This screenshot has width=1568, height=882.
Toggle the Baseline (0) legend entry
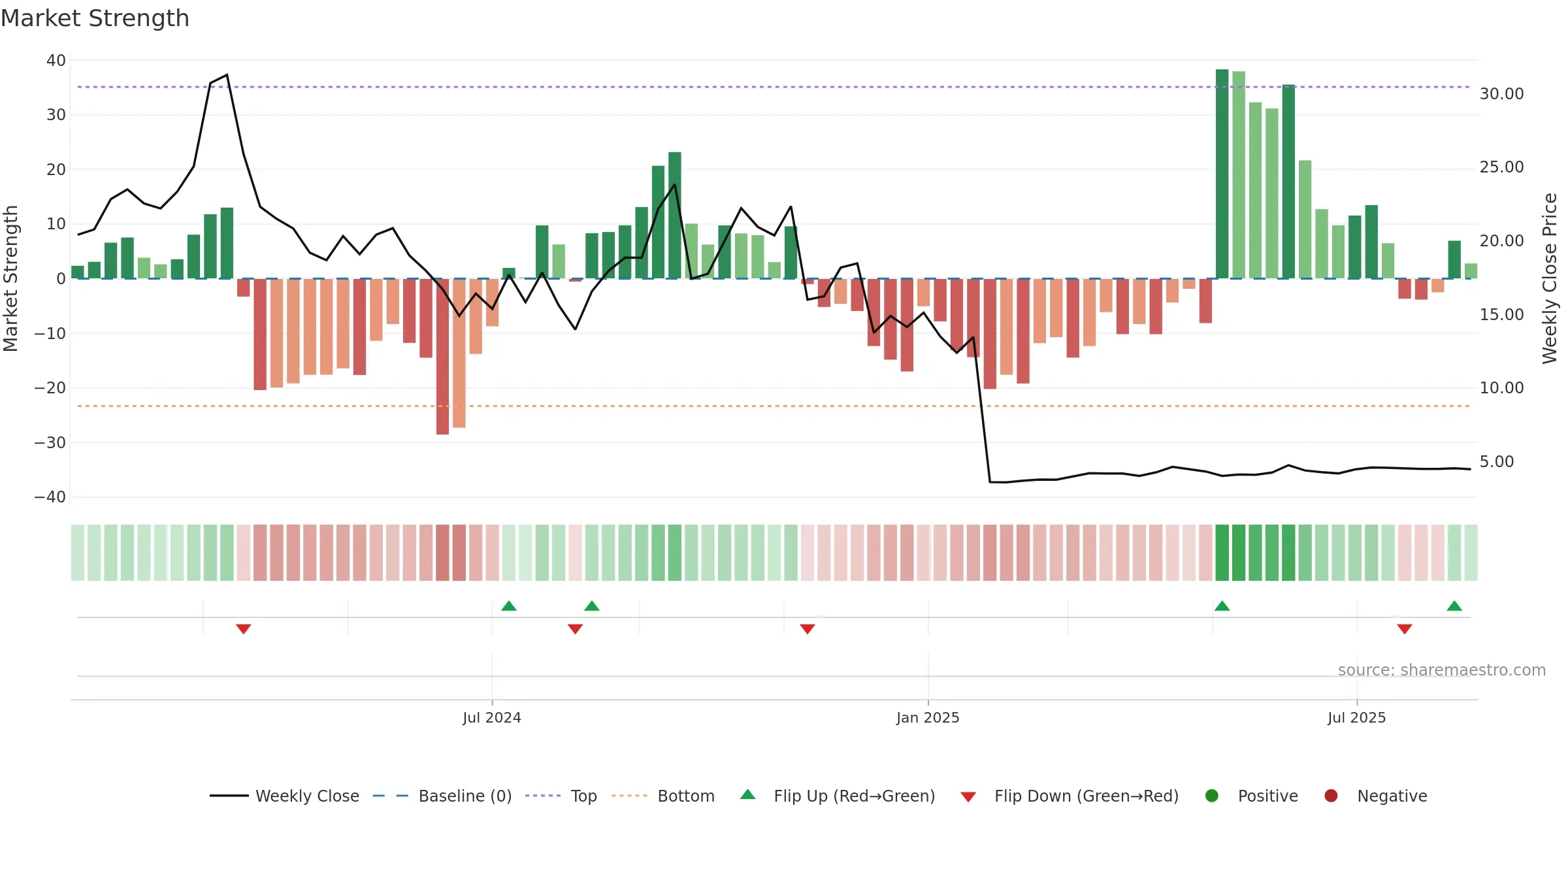442,796
